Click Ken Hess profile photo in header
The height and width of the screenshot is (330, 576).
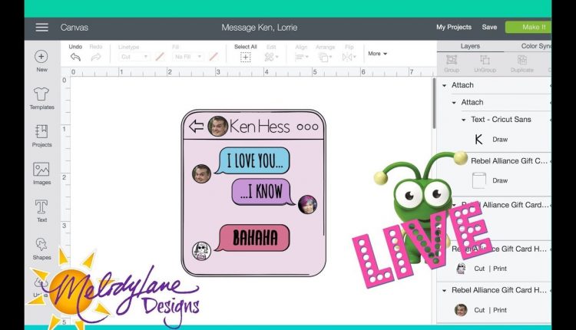point(217,127)
